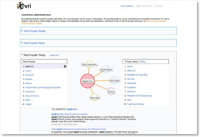Click the Share icon in header
Image resolution: width=200 pixels, height=137 pixels.
(x=156, y=6)
